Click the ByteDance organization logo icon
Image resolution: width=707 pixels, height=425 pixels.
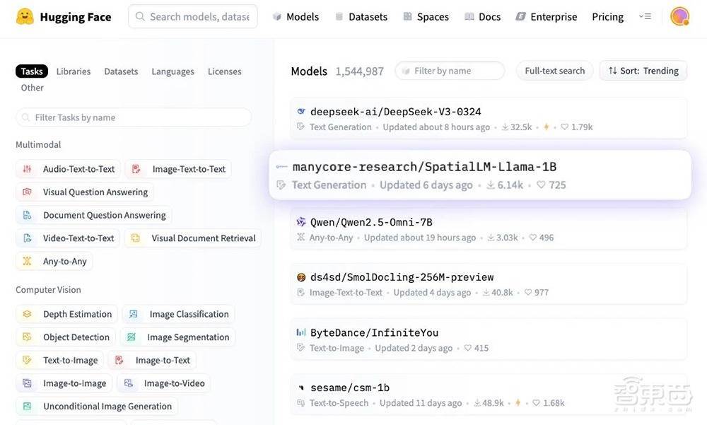click(300, 332)
